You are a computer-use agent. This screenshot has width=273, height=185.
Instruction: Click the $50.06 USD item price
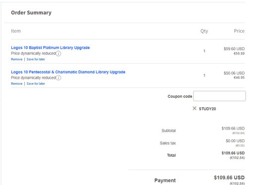pos(234,73)
